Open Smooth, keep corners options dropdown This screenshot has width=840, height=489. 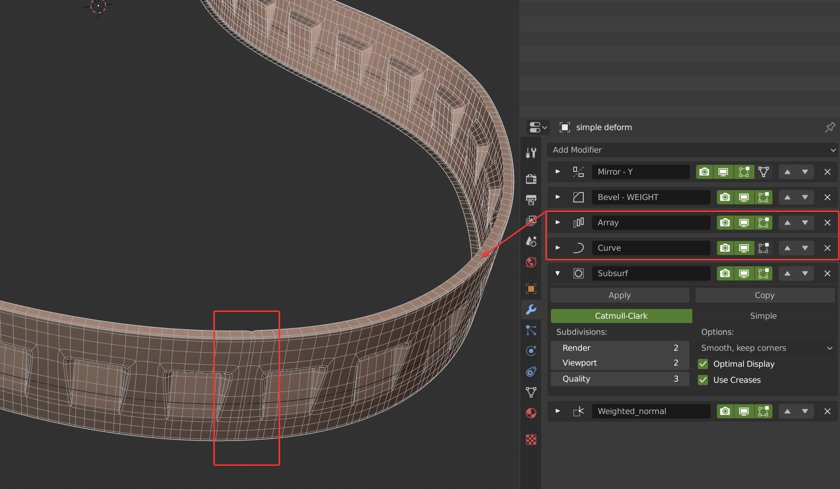click(x=766, y=348)
